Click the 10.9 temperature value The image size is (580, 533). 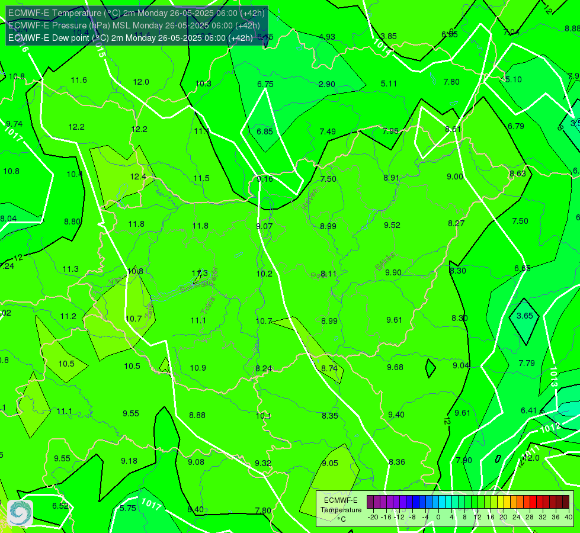click(198, 368)
